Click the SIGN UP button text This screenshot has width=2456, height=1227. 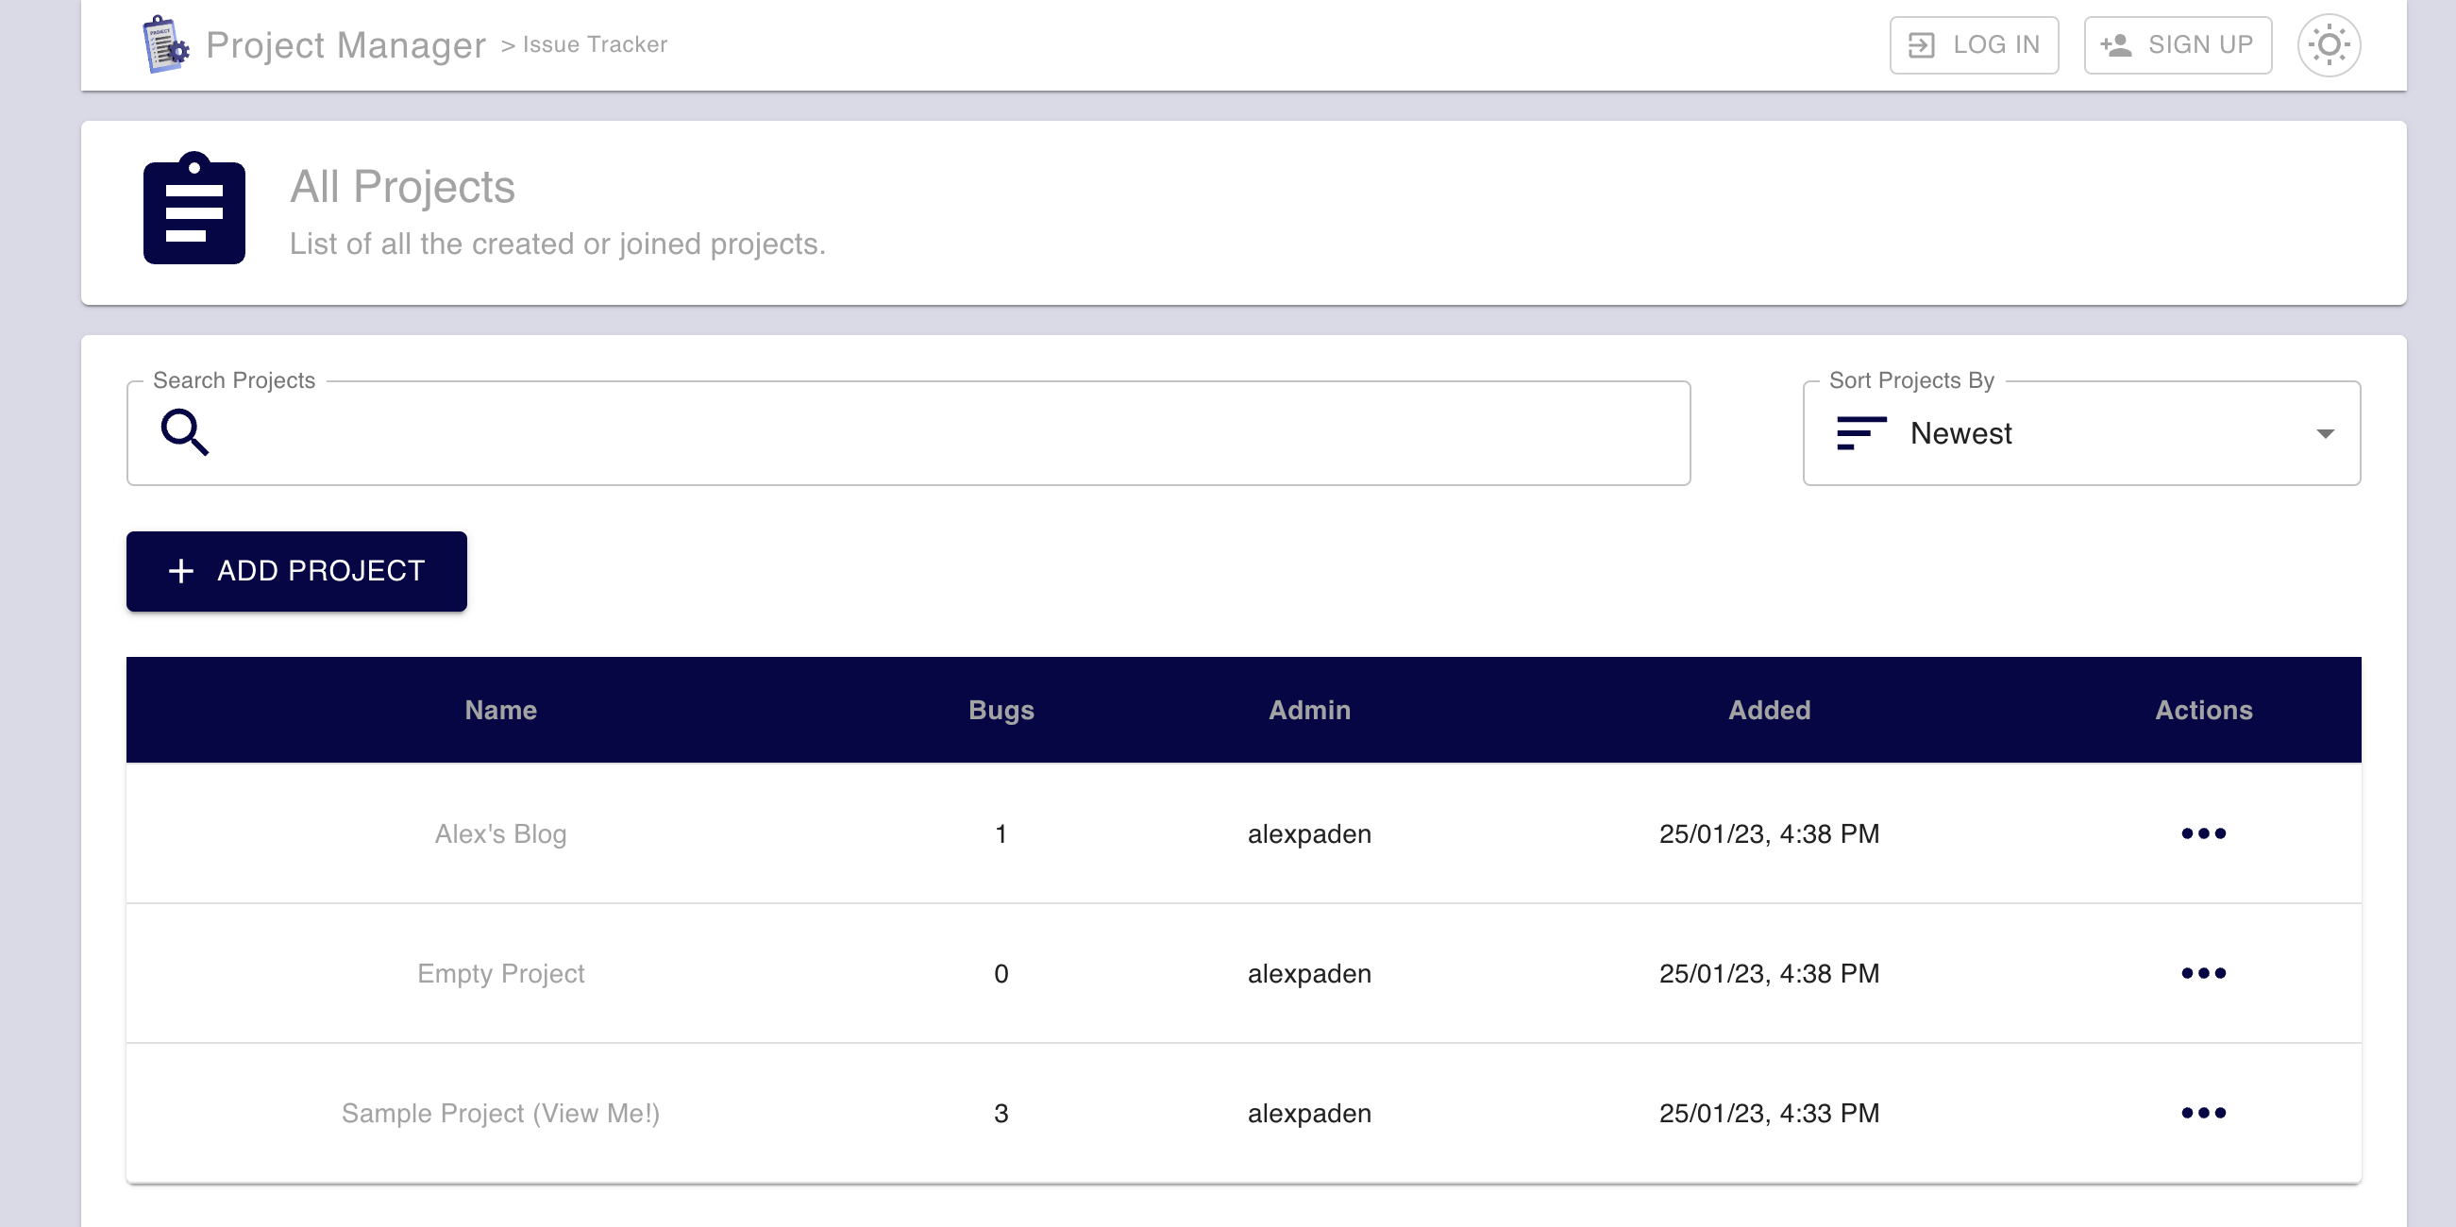coord(2199,44)
